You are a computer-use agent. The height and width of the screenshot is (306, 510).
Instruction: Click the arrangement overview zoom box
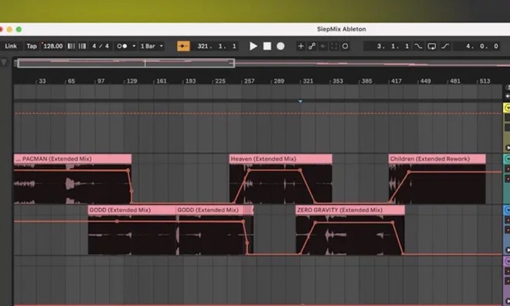coord(126,63)
